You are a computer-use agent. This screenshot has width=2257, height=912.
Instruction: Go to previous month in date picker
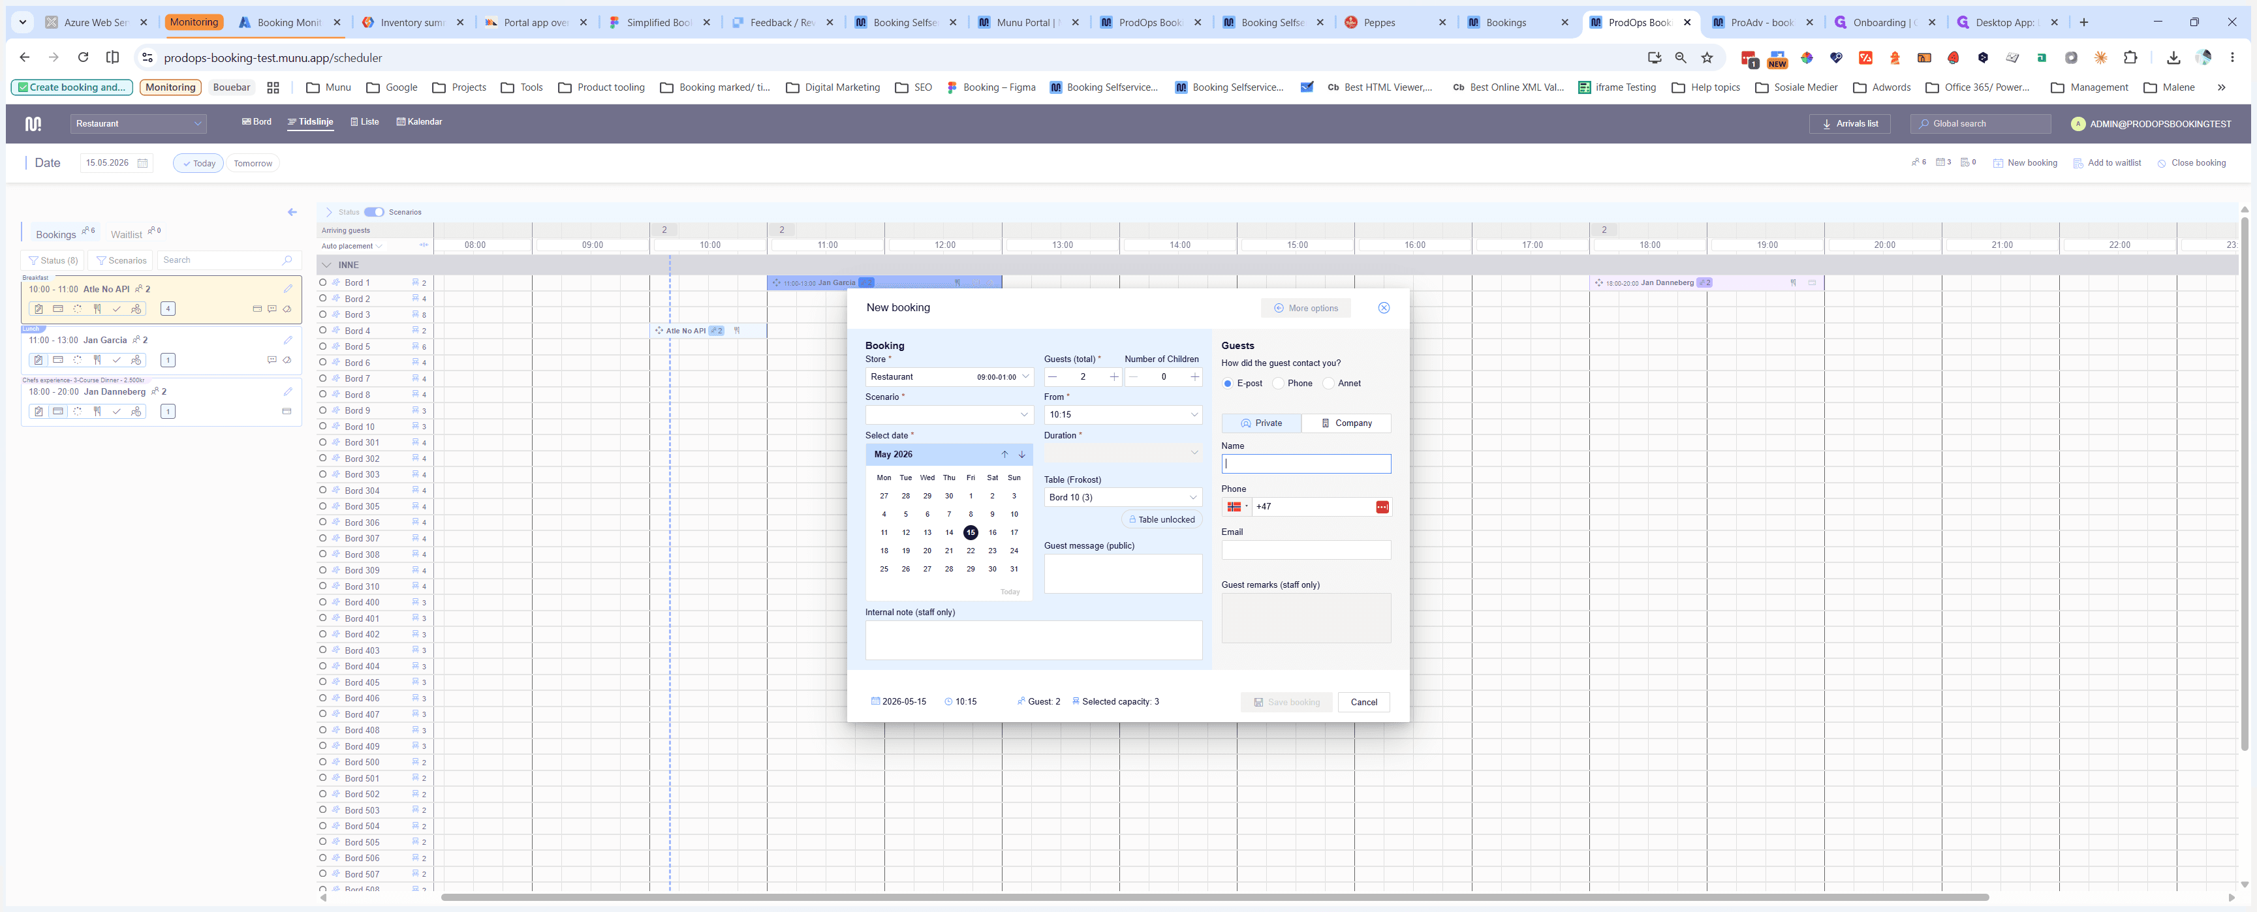[x=1004, y=455]
